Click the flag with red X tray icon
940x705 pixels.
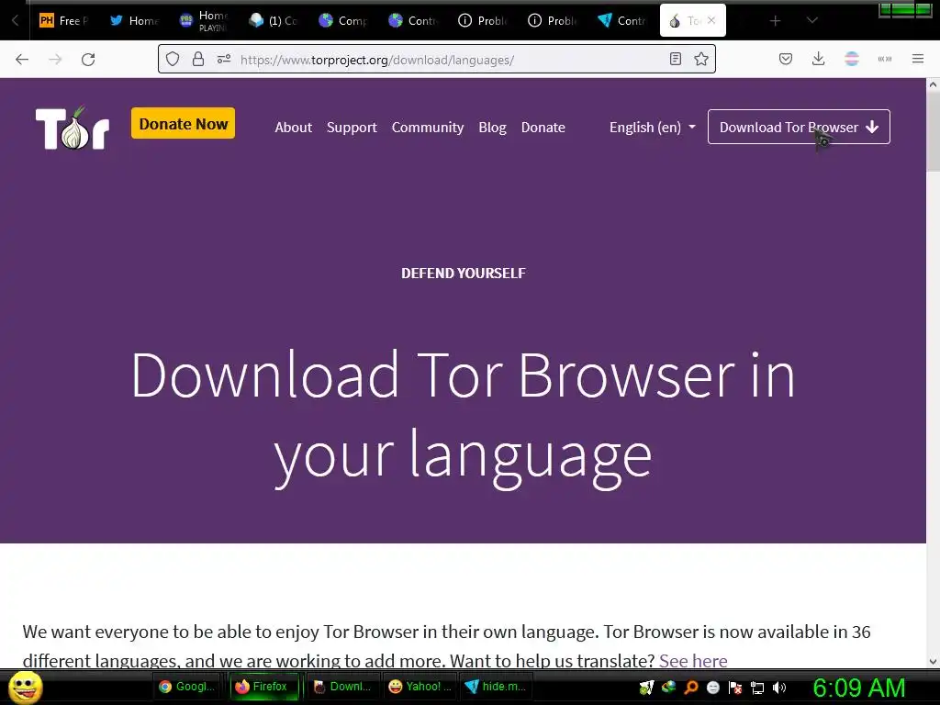735,688
